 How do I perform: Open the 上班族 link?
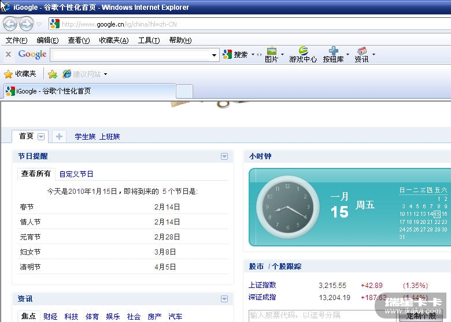109,137
